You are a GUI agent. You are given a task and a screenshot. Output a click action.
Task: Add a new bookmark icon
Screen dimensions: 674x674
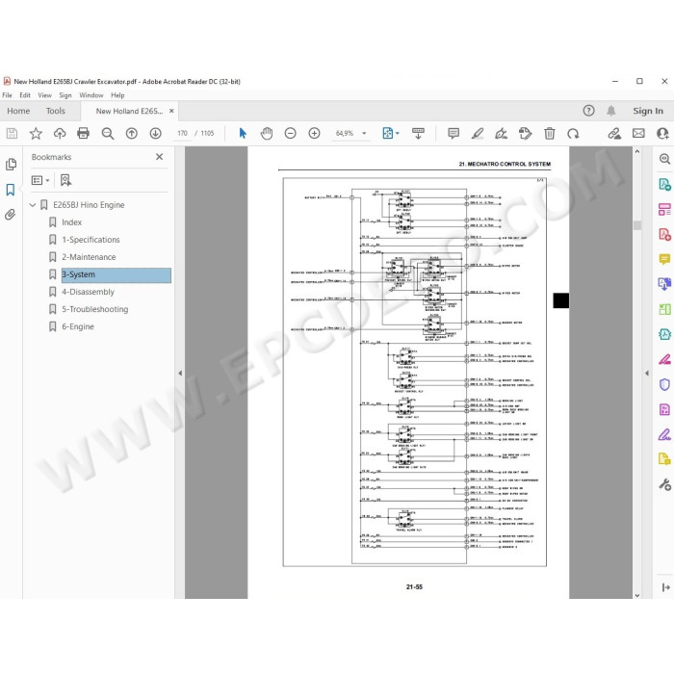click(x=65, y=180)
